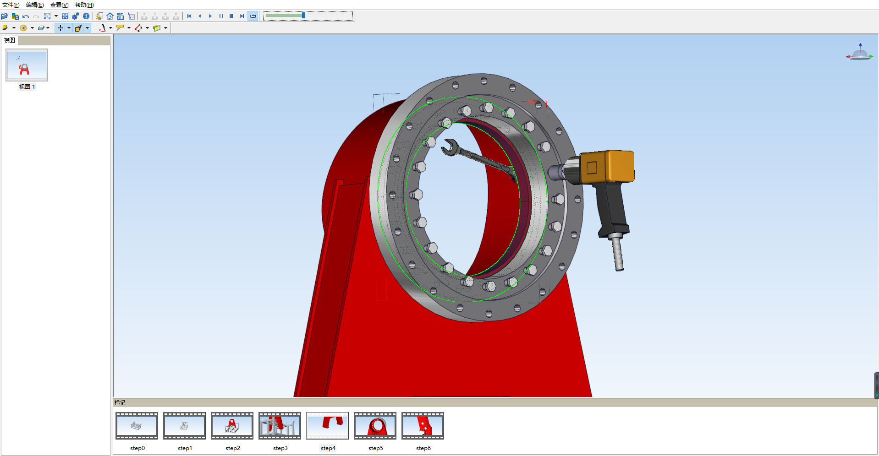Click the blue info icon
879x456 pixels.
pos(86,16)
